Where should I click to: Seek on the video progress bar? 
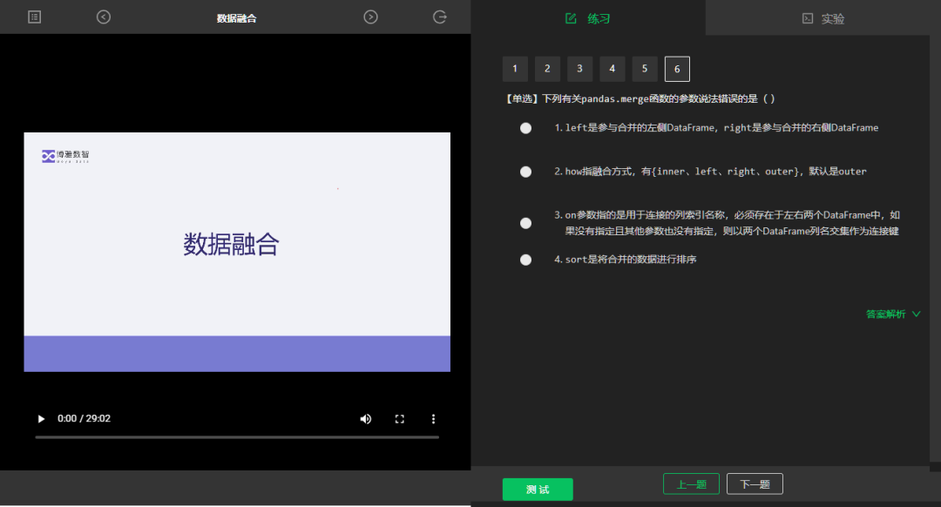pos(237,437)
